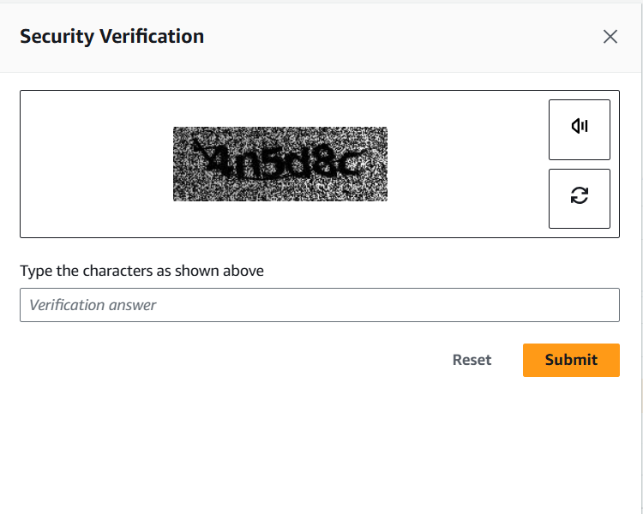
Task: Click the Verification answer text field
Action: 319,305
